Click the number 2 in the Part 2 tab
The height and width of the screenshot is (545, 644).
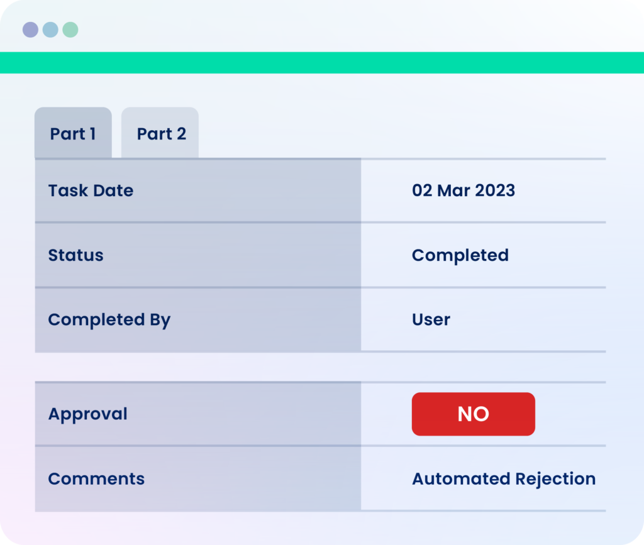pyautogui.click(x=181, y=134)
